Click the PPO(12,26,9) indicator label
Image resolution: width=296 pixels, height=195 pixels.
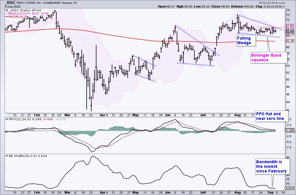[x=19, y=119]
